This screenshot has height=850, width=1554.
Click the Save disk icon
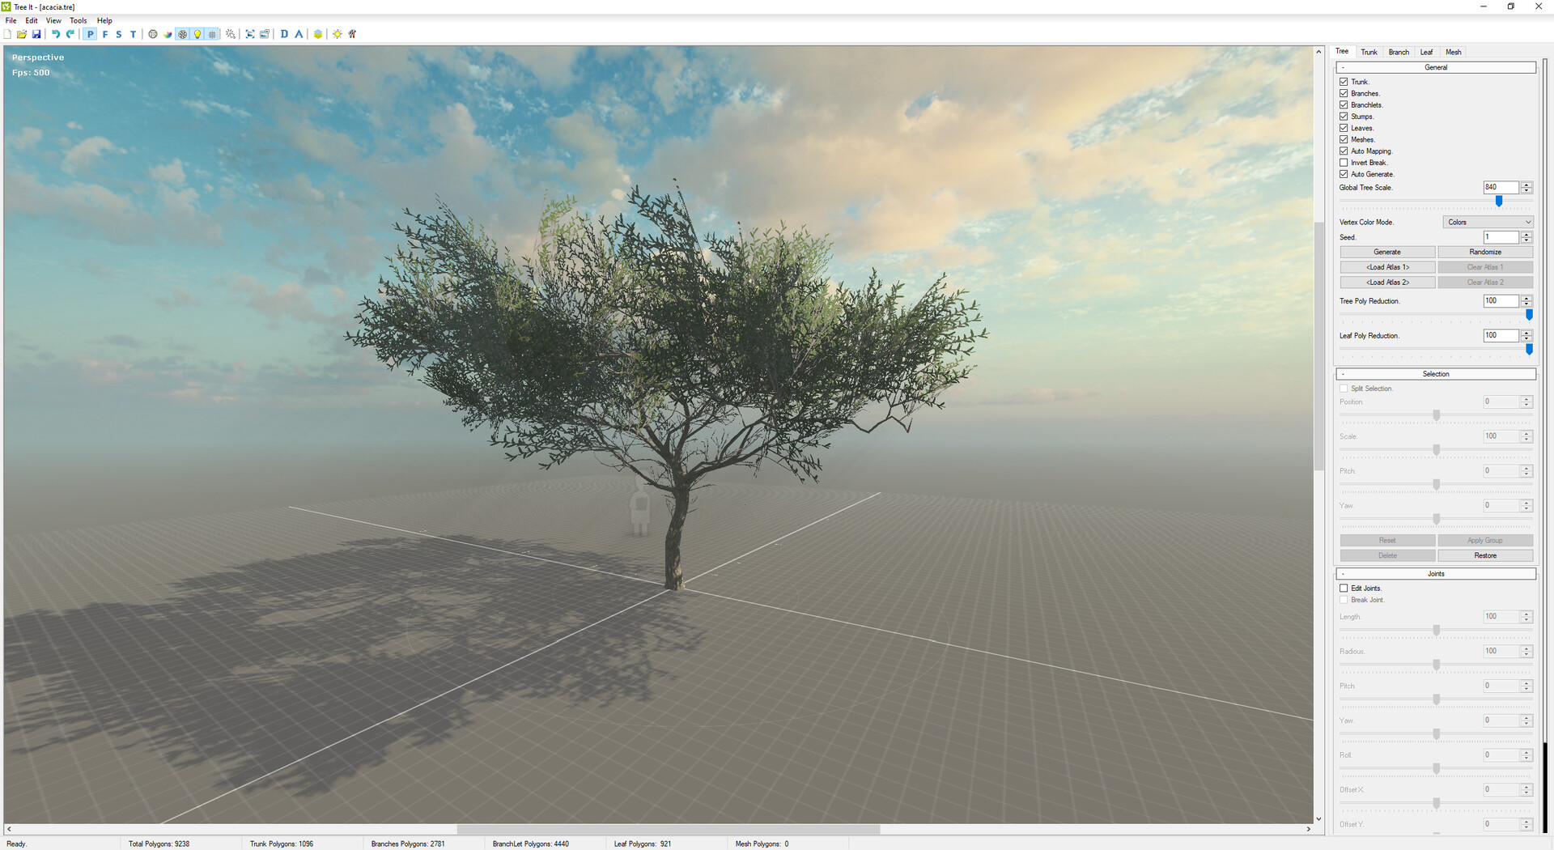tap(36, 34)
